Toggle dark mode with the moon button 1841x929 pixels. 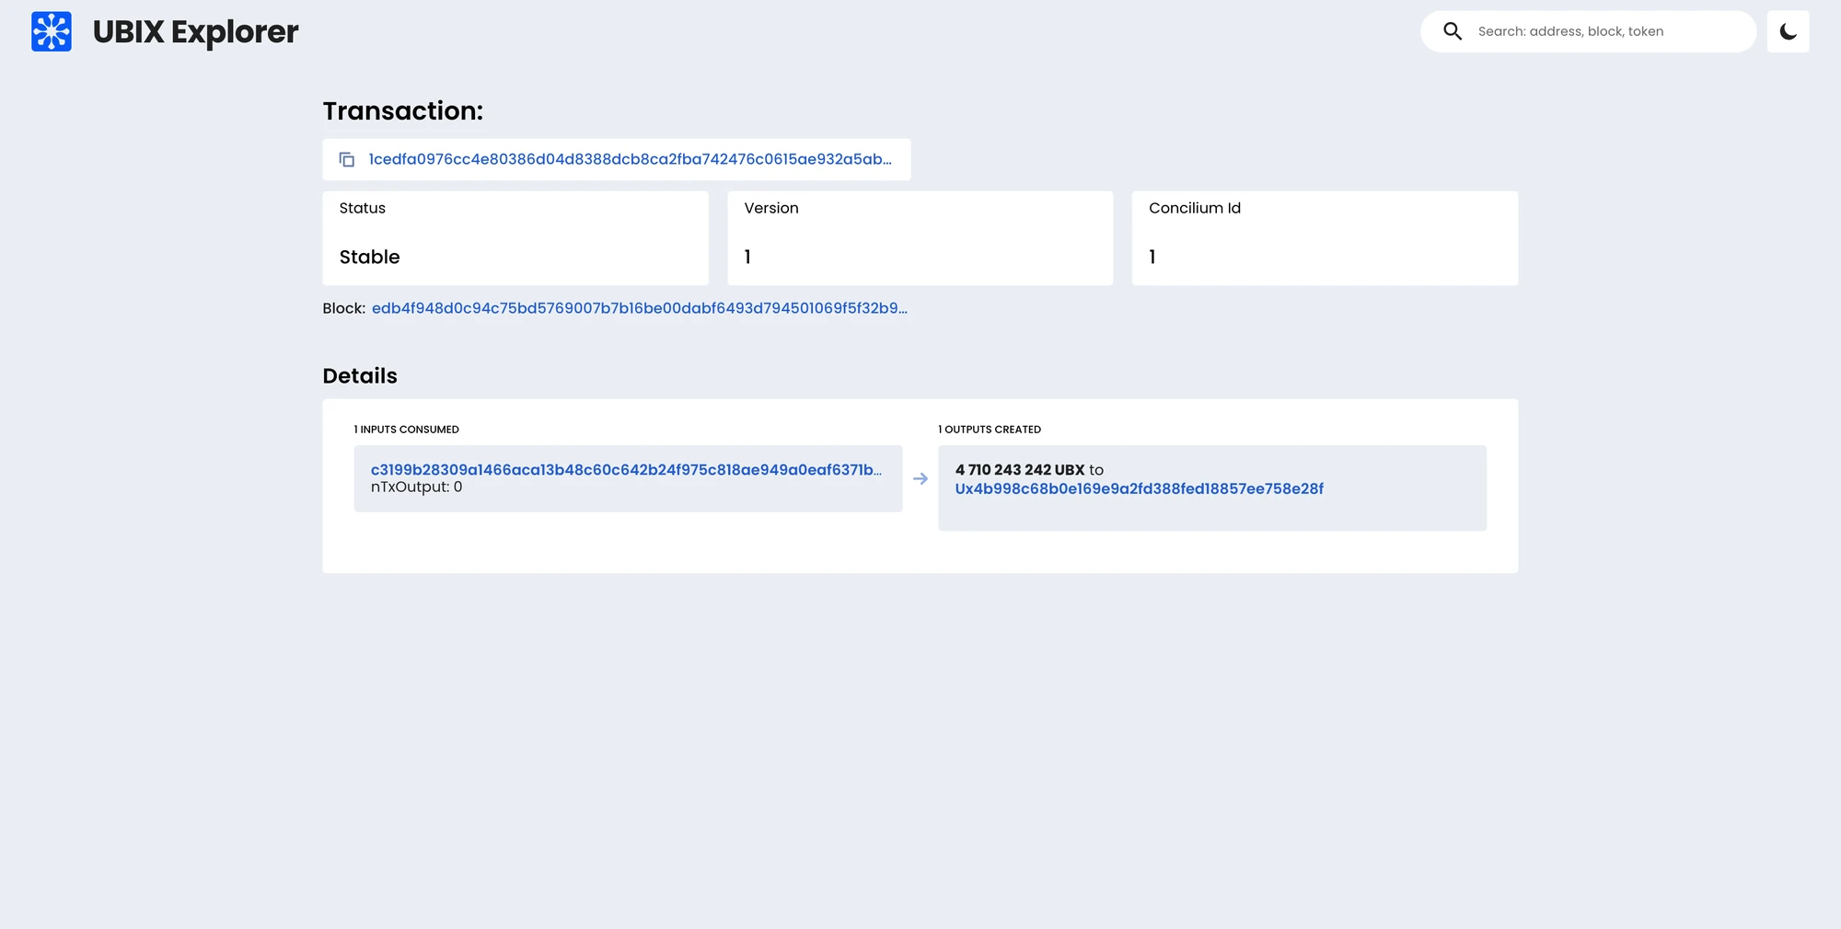pyautogui.click(x=1789, y=31)
